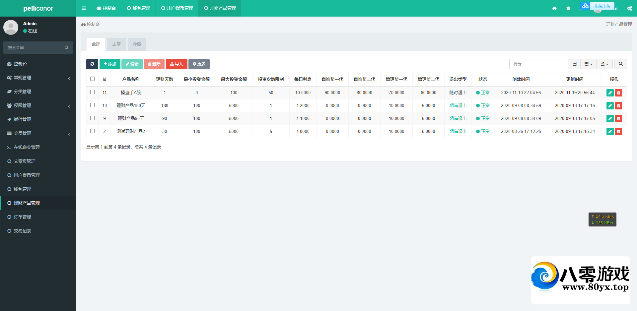Edit row 理财产品180天 with pencil icon
Screen dimensions: 637x311
pos(610,106)
